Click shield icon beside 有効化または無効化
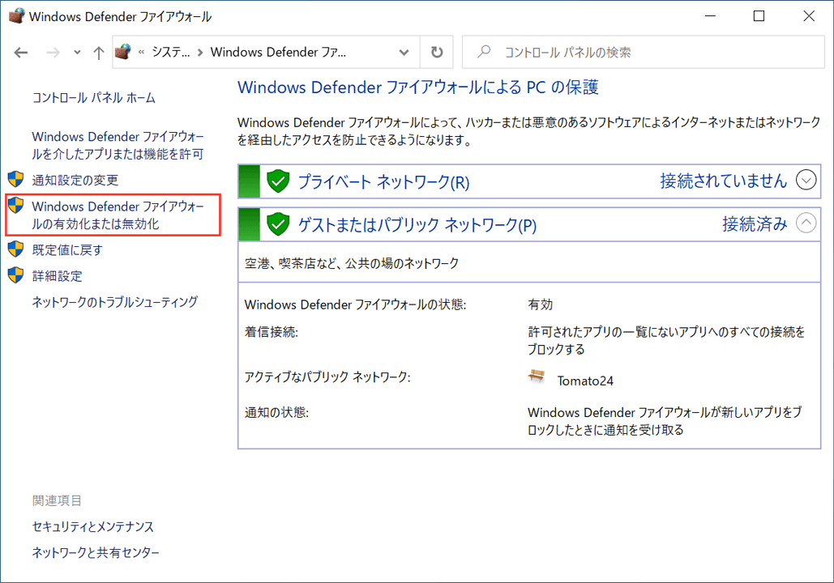 16,205
